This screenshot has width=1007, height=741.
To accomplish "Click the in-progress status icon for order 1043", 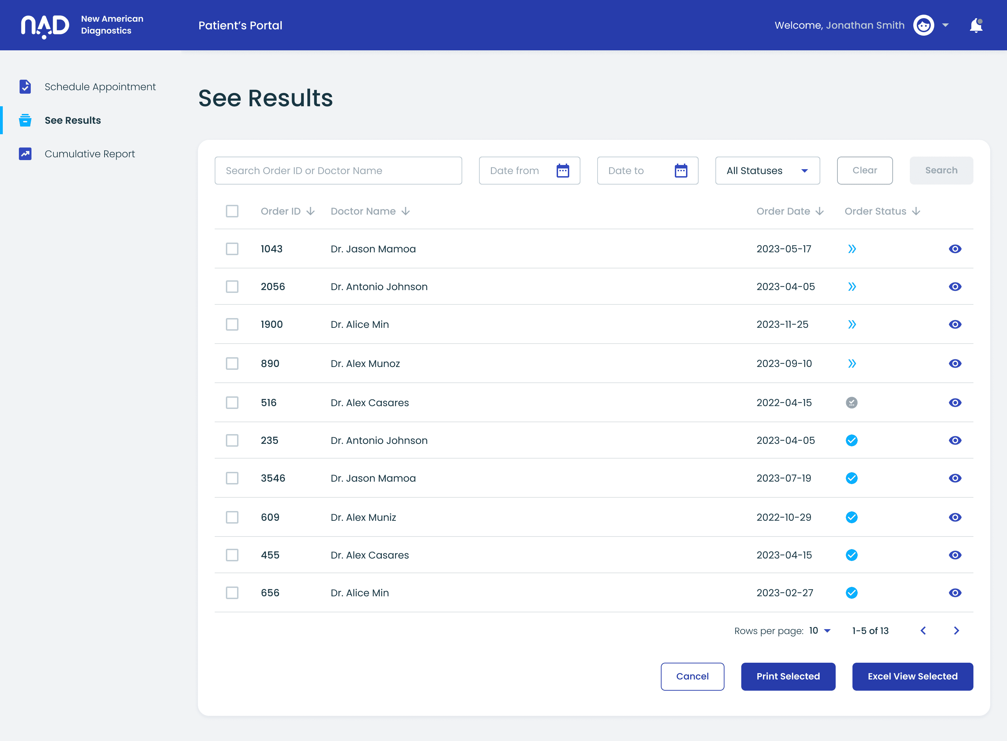I will click(x=852, y=249).
